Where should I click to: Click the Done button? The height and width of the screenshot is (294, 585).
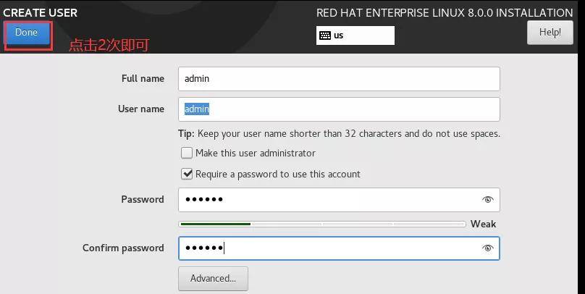pos(27,33)
